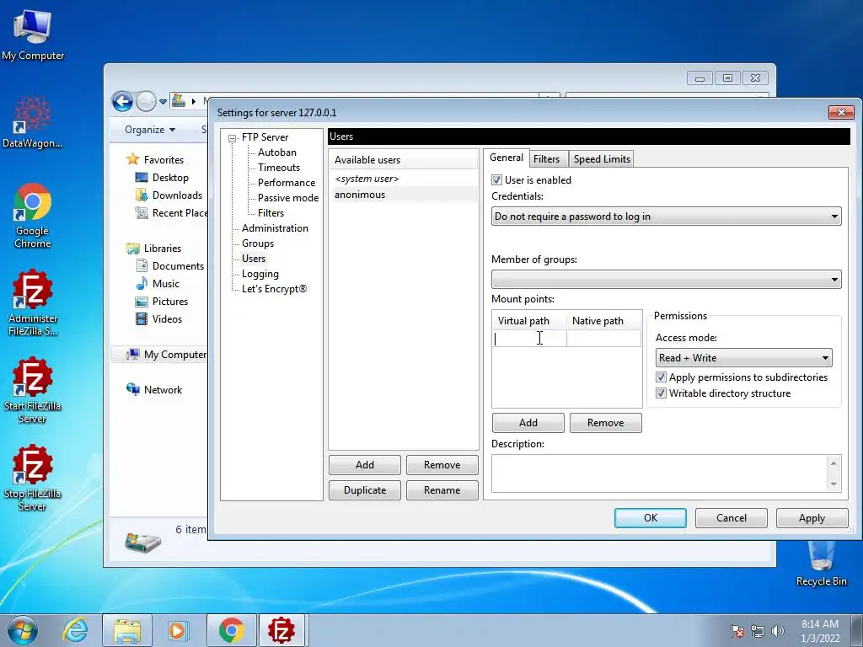Open Explorer recent locations dropdown arrow
This screenshot has height=647, width=863.
click(163, 102)
